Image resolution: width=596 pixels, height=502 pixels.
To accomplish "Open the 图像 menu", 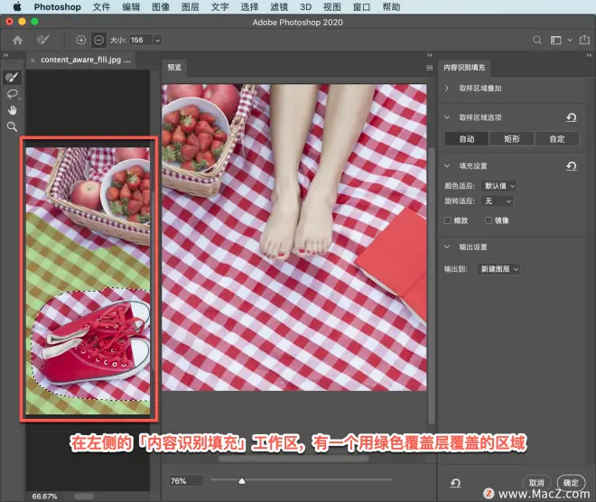I will (x=161, y=7).
